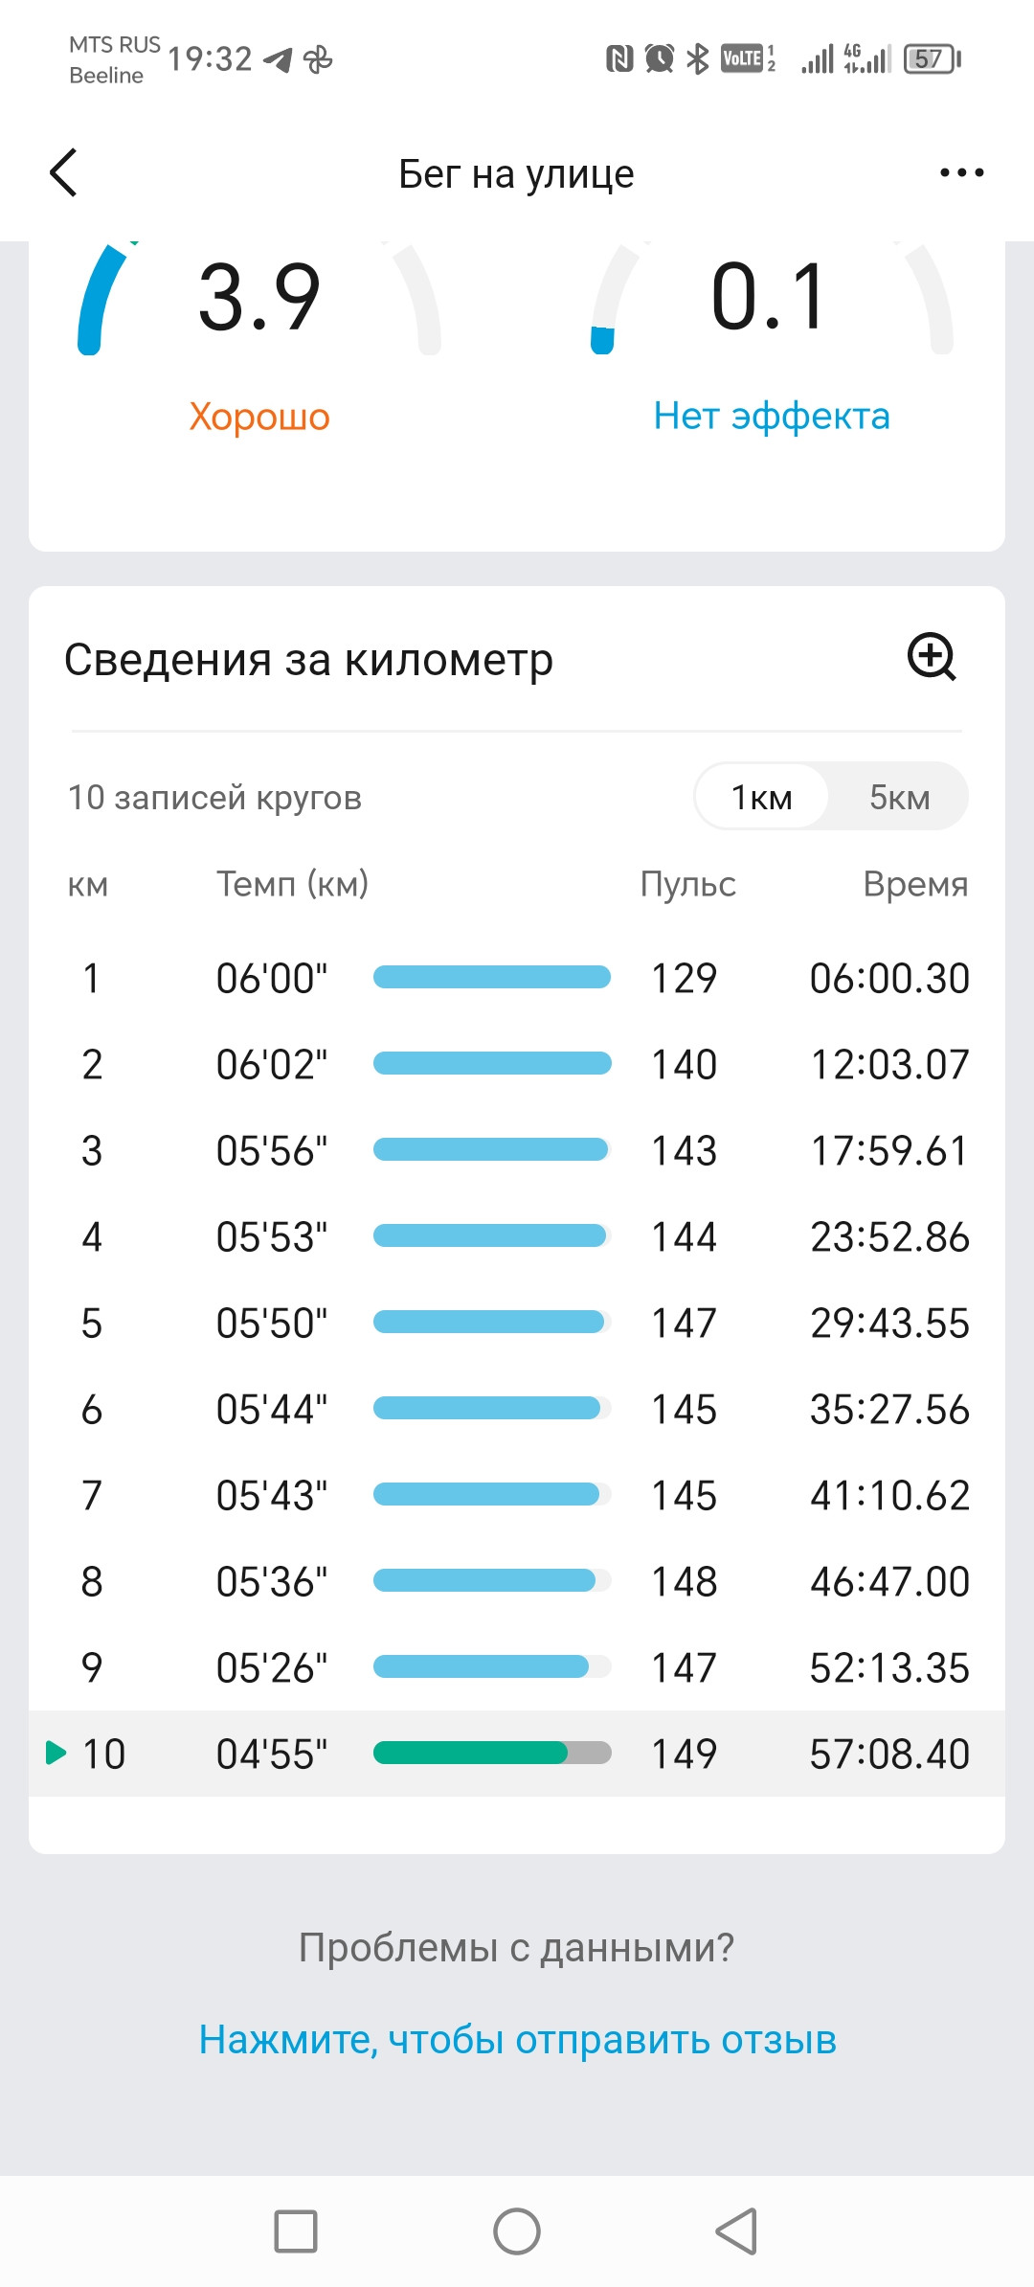Switch lap view to 5км
The width and height of the screenshot is (1034, 2287).
coord(899,797)
